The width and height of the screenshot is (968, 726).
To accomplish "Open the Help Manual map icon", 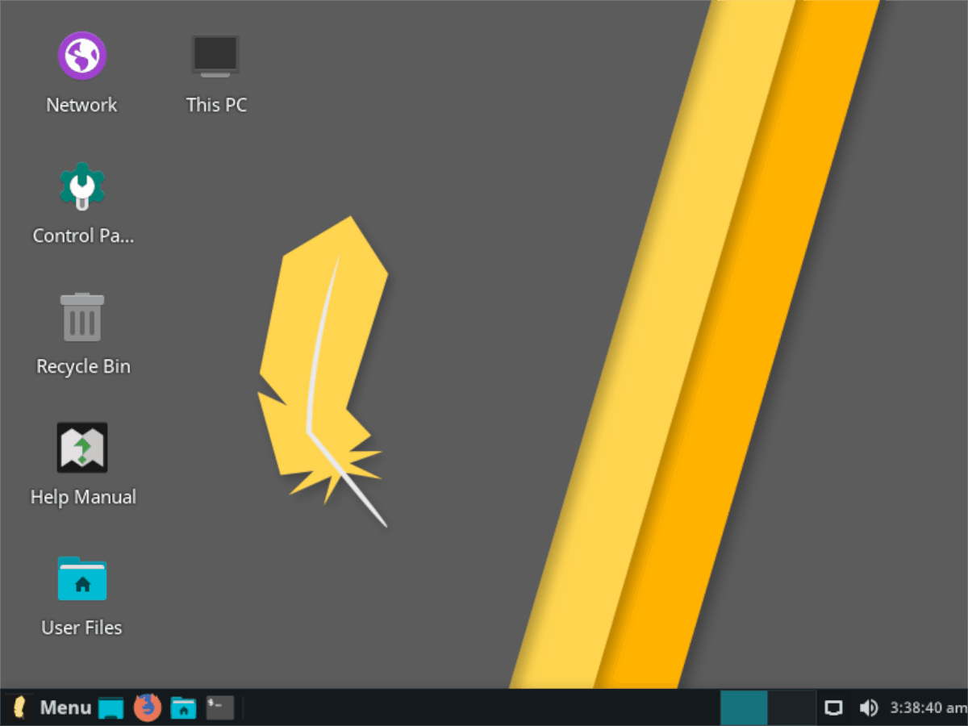I will coord(82,448).
